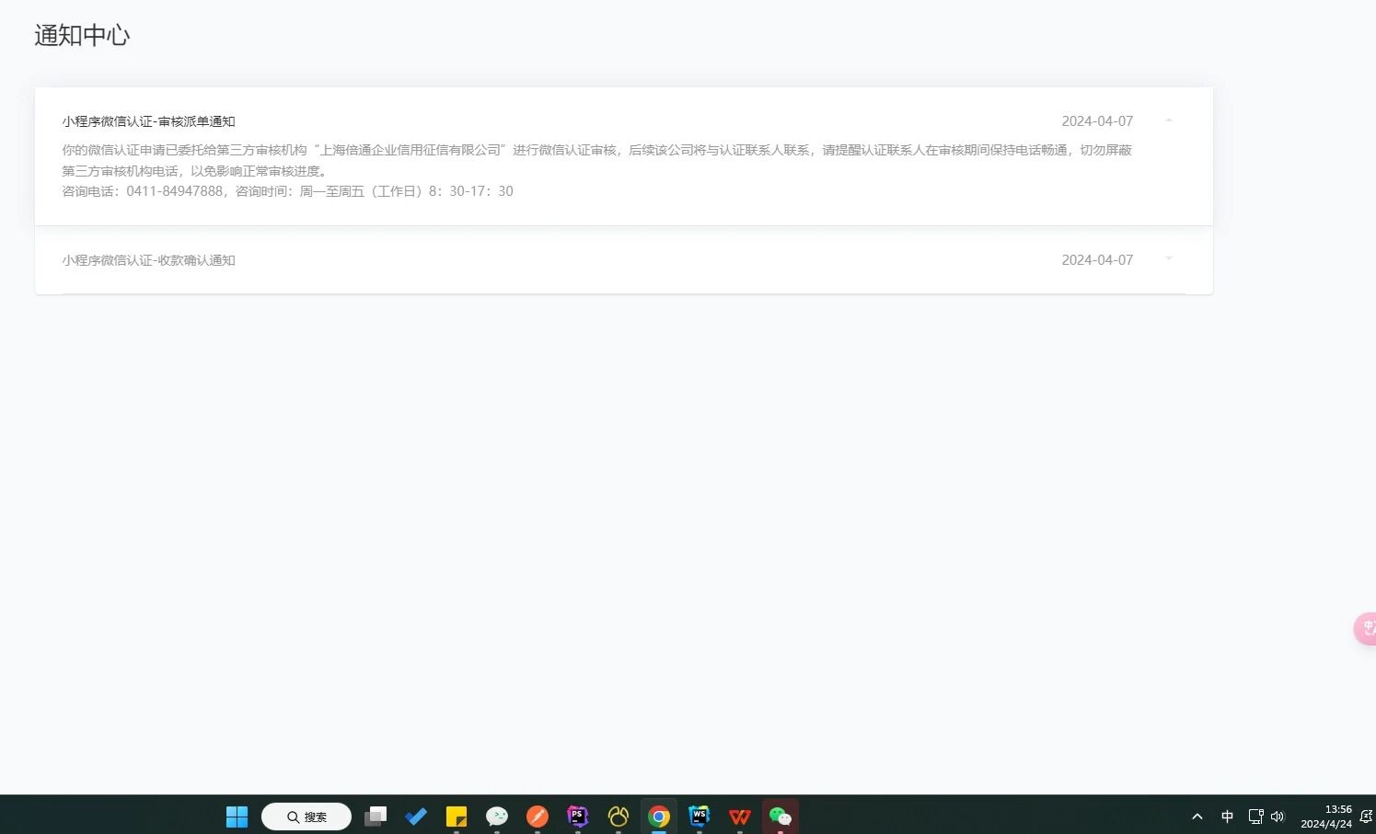
Task: Open the yellow Sticky Notes taskbar icon
Action: 457,817
